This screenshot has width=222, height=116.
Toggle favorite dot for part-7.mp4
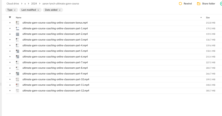pos(10,62)
